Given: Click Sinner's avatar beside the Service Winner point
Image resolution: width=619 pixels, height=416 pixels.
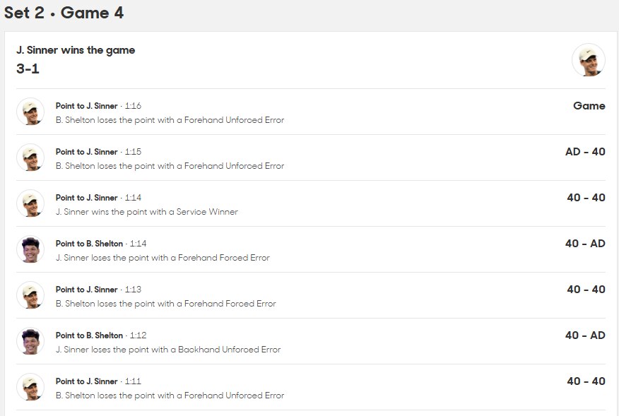Looking at the screenshot, I should tap(30, 203).
